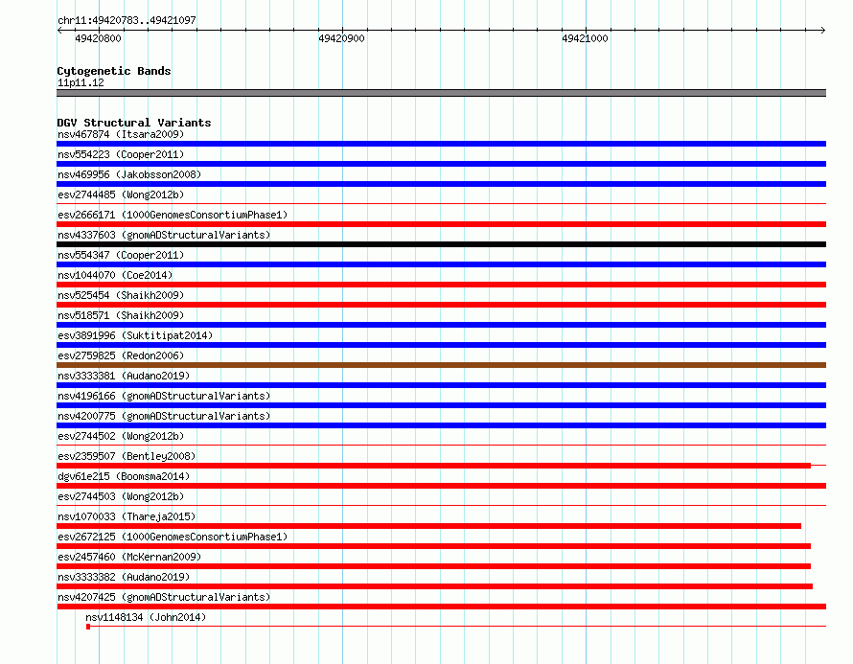Click the 49420900 ruler coordinate
The width and height of the screenshot is (853, 664).
[x=341, y=38]
